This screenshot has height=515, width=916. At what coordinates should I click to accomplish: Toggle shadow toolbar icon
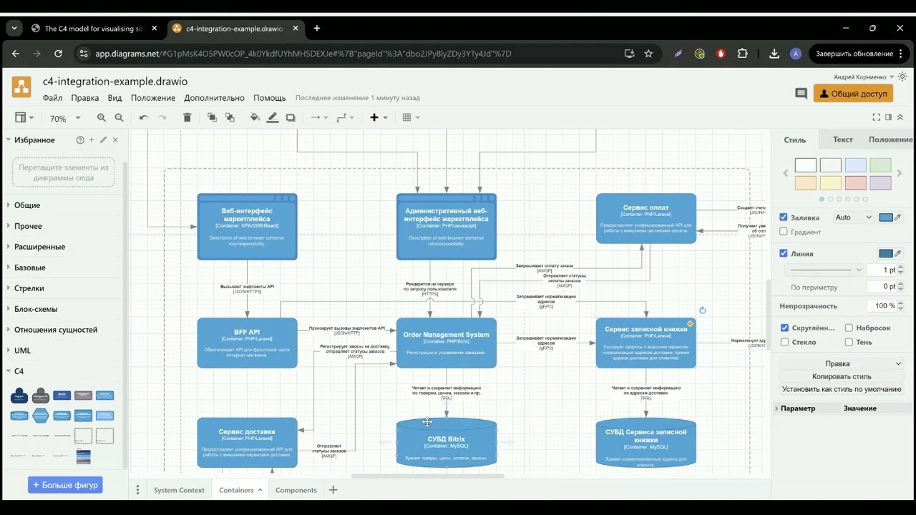[x=291, y=118]
